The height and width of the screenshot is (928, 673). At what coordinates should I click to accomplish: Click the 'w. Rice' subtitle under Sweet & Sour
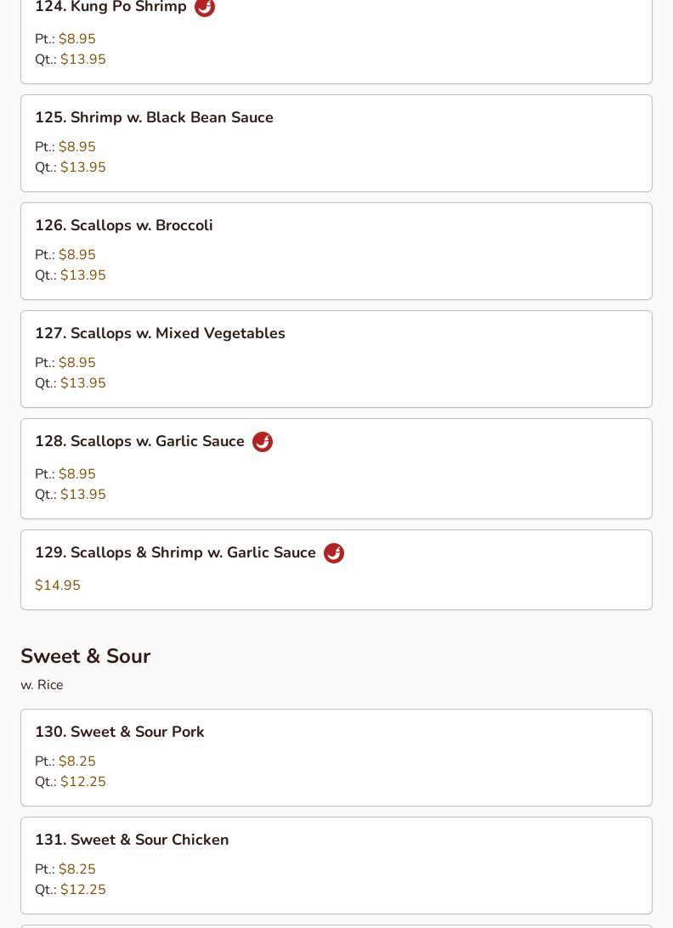42,685
